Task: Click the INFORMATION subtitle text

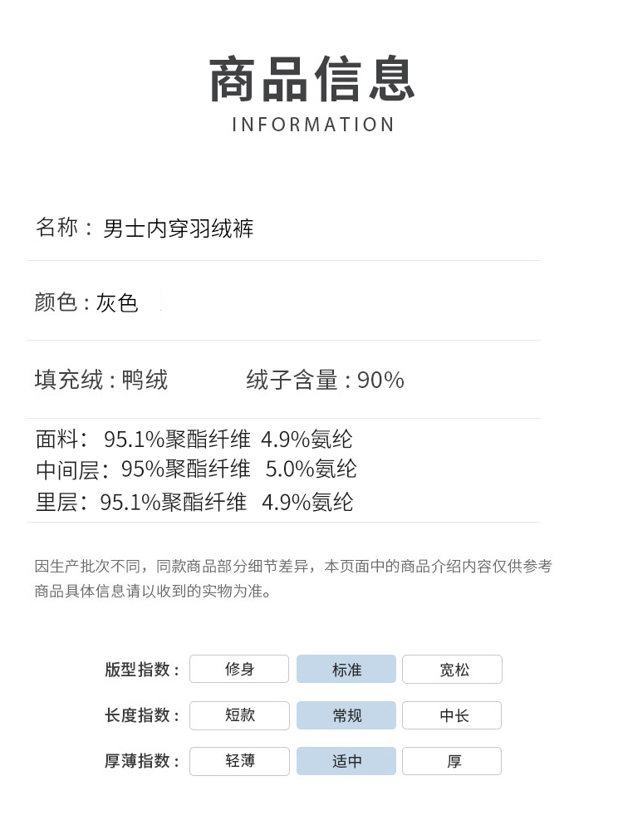Action: [313, 125]
